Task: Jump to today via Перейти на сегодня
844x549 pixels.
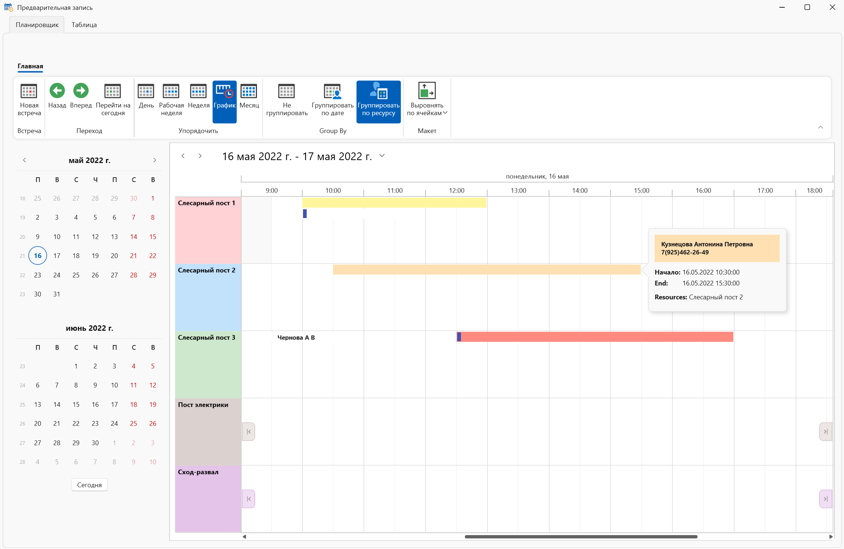Action: (x=113, y=101)
